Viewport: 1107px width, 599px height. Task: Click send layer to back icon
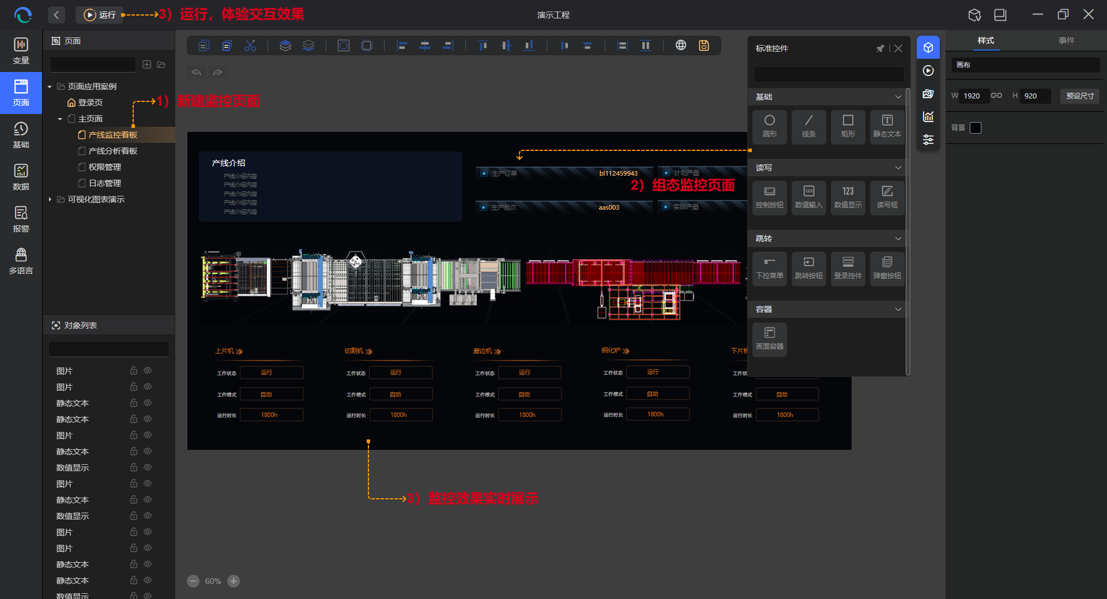[x=308, y=46]
